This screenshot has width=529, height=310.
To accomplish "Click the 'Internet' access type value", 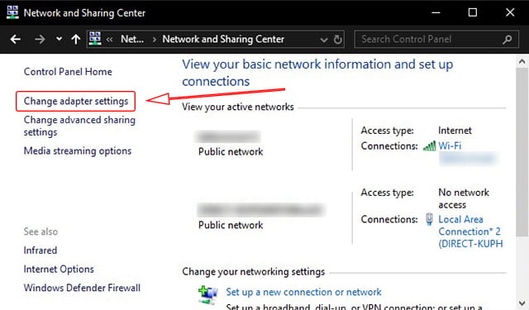I will tap(455, 131).
